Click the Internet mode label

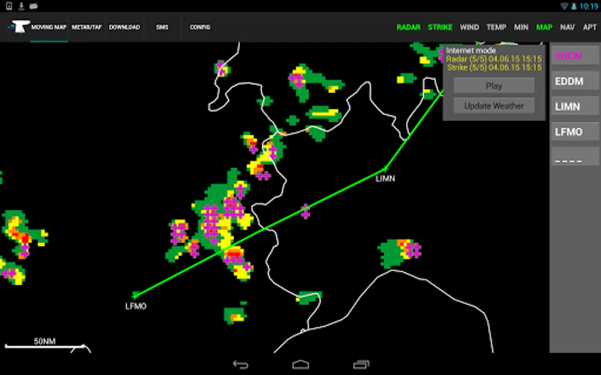pos(471,50)
